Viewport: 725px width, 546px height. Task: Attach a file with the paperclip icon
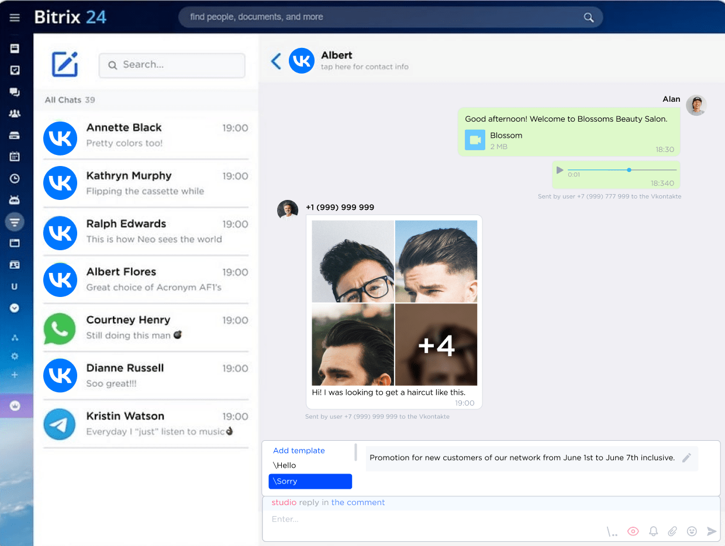pos(672,531)
